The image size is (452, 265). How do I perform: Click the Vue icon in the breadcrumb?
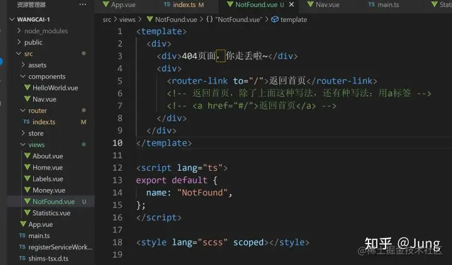(149, 19)
